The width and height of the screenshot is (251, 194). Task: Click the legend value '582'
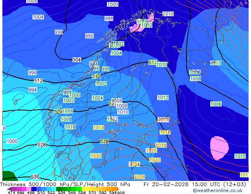103,192
